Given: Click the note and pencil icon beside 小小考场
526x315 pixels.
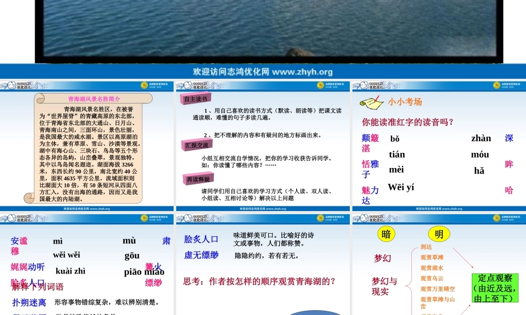Looking at the screenshot, I should (372, 102).
